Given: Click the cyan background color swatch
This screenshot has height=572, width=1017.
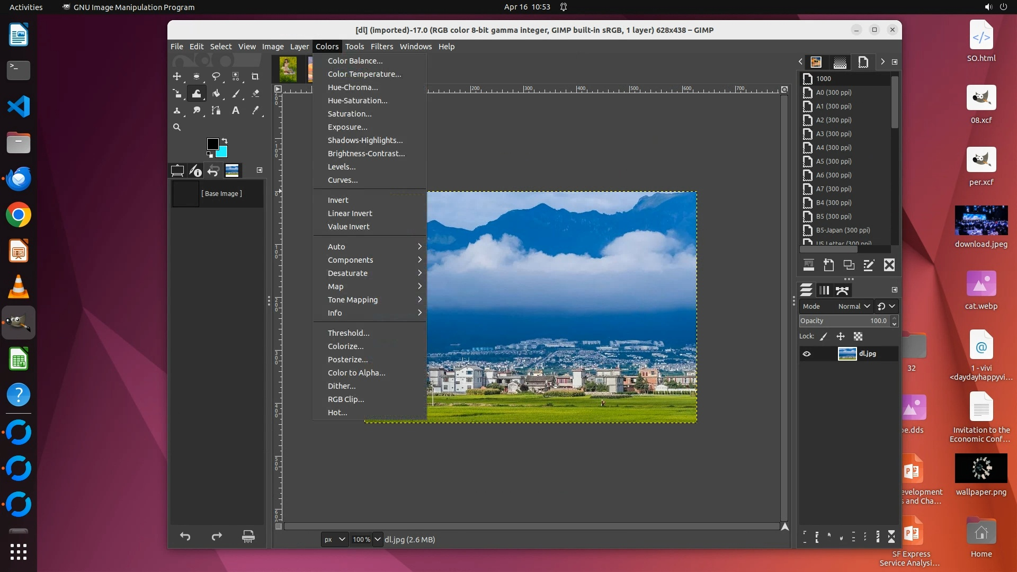Looking at the screenshot, I should pyautogui.click(x=222, y=153).
